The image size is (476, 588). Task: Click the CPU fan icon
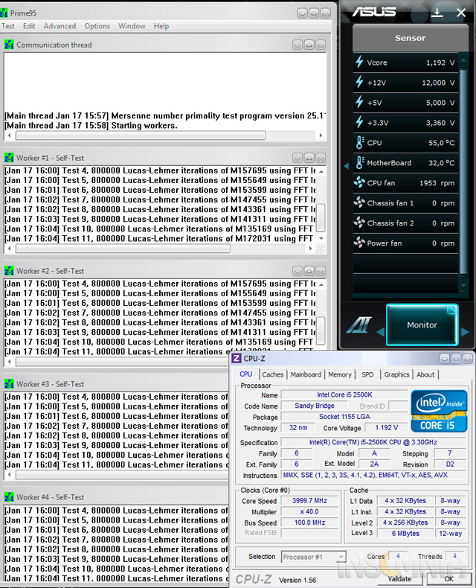click(x=359, y=182)
